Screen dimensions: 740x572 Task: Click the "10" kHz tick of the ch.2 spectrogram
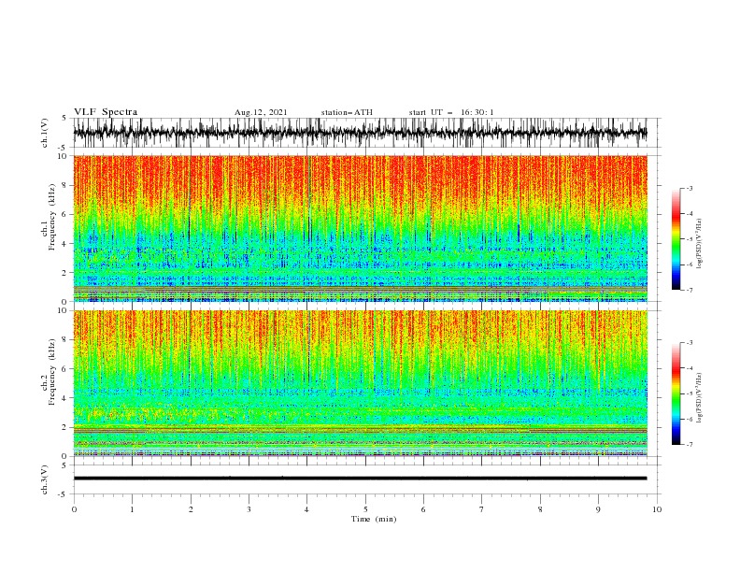64,310
